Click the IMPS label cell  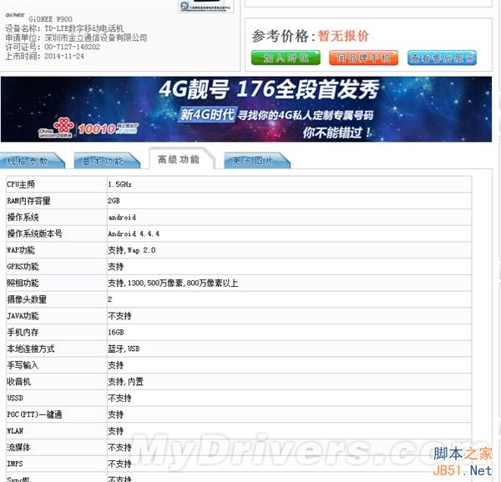coord(57,464)
